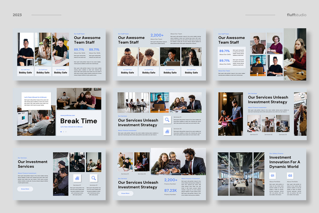Viewport: 319px width, 213px height.
Task: Select magnifier icon in Our Investment Services slide
Action: tap(94, 178)
